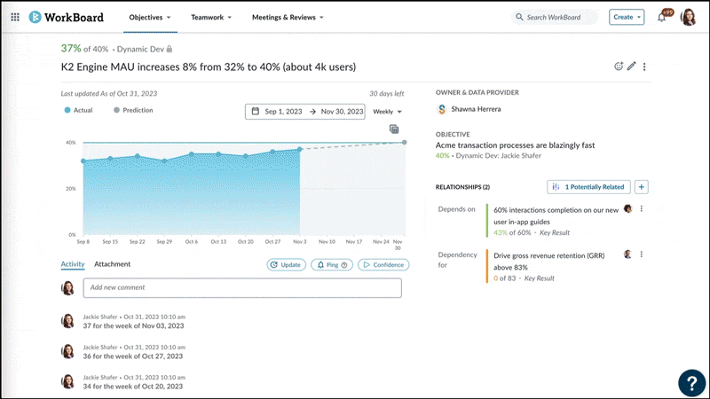Click the Confidence button
The height and width of the screenshot is (399, 710).
click(383, 264)
